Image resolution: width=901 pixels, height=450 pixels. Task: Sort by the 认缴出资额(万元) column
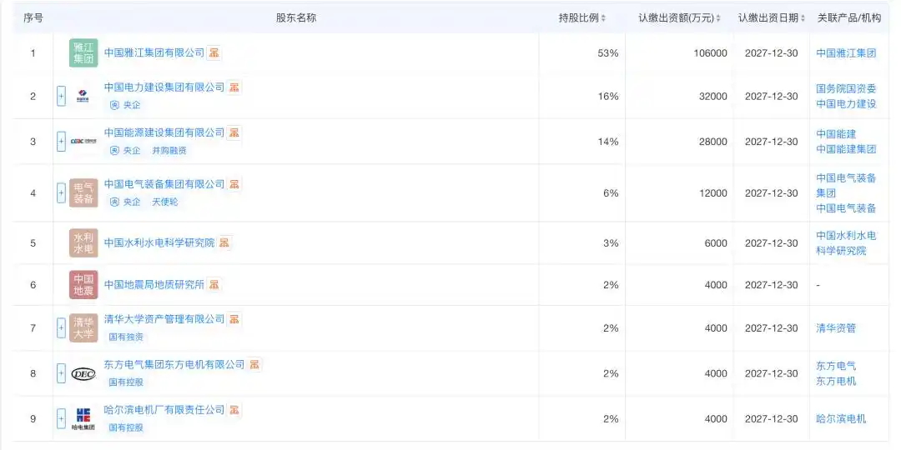point(679,18)
